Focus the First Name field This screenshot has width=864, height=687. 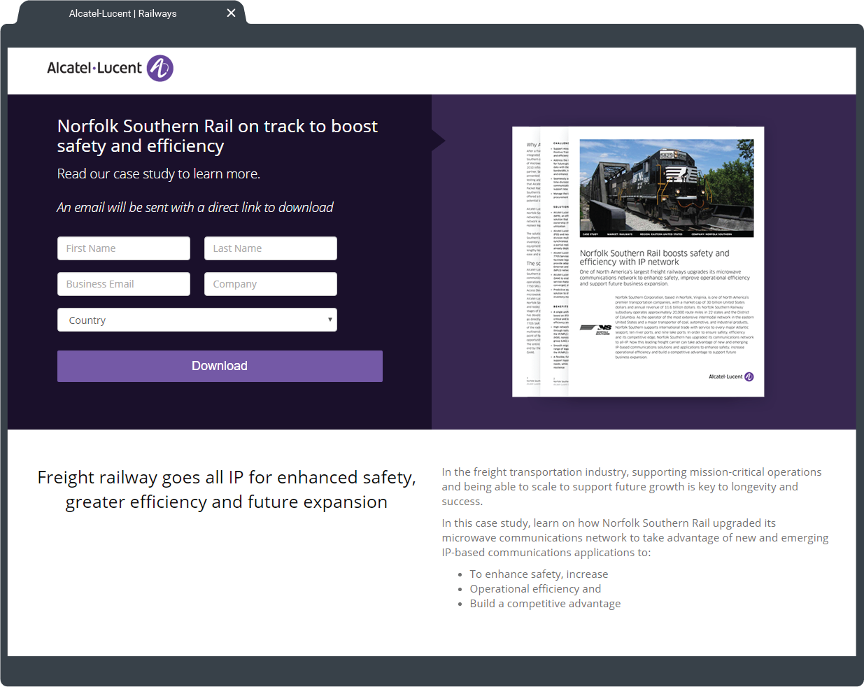click(x=124, y=248)
